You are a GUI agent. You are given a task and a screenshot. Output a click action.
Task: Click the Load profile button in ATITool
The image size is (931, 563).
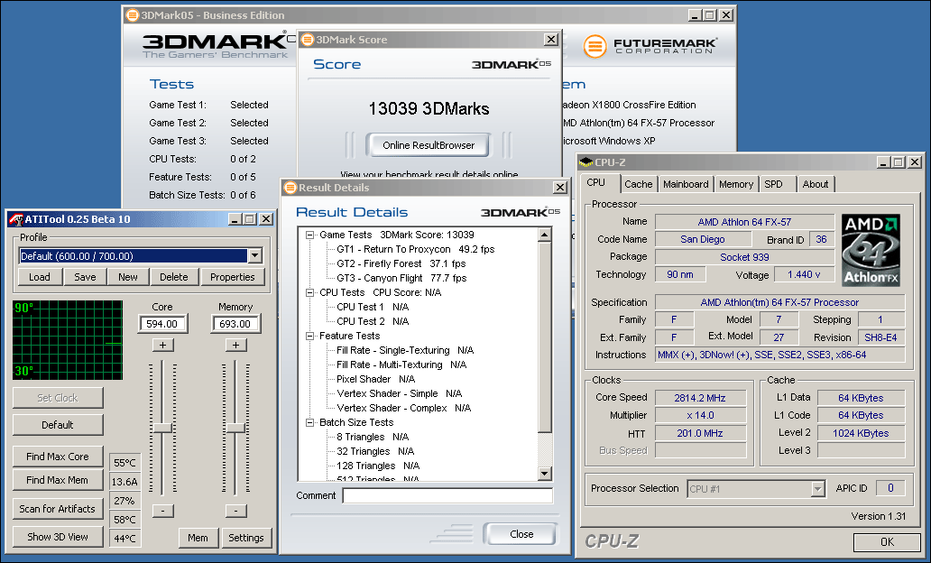[x=40, y=277]
